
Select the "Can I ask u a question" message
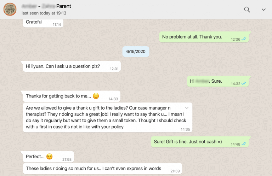[x=63, y=66]
